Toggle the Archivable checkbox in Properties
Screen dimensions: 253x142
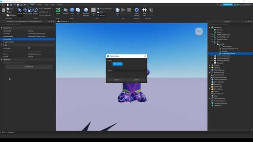(x=29, y=48)
